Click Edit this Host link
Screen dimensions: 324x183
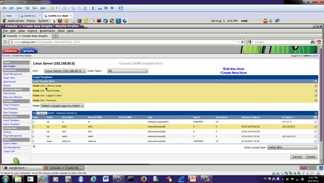(x=234, y=69)
